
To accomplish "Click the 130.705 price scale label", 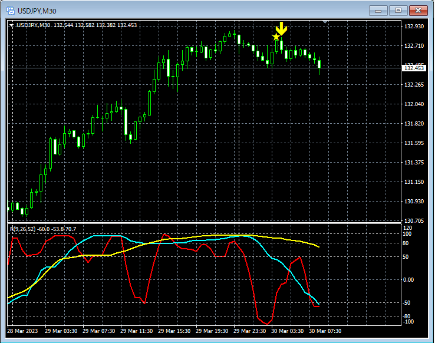I will point(414,221).
